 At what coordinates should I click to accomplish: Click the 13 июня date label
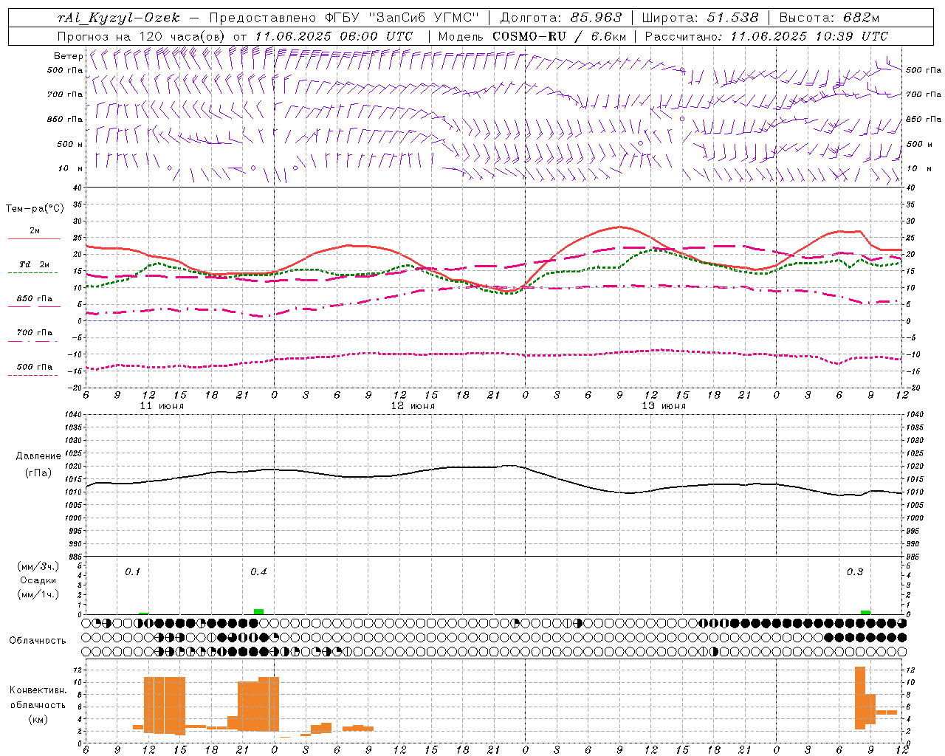click(664, 405)
